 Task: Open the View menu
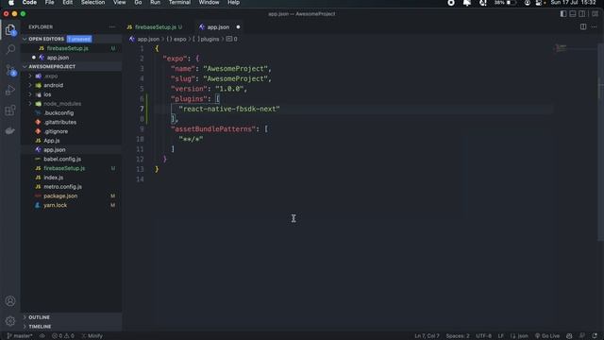click(x=120, y=3)
